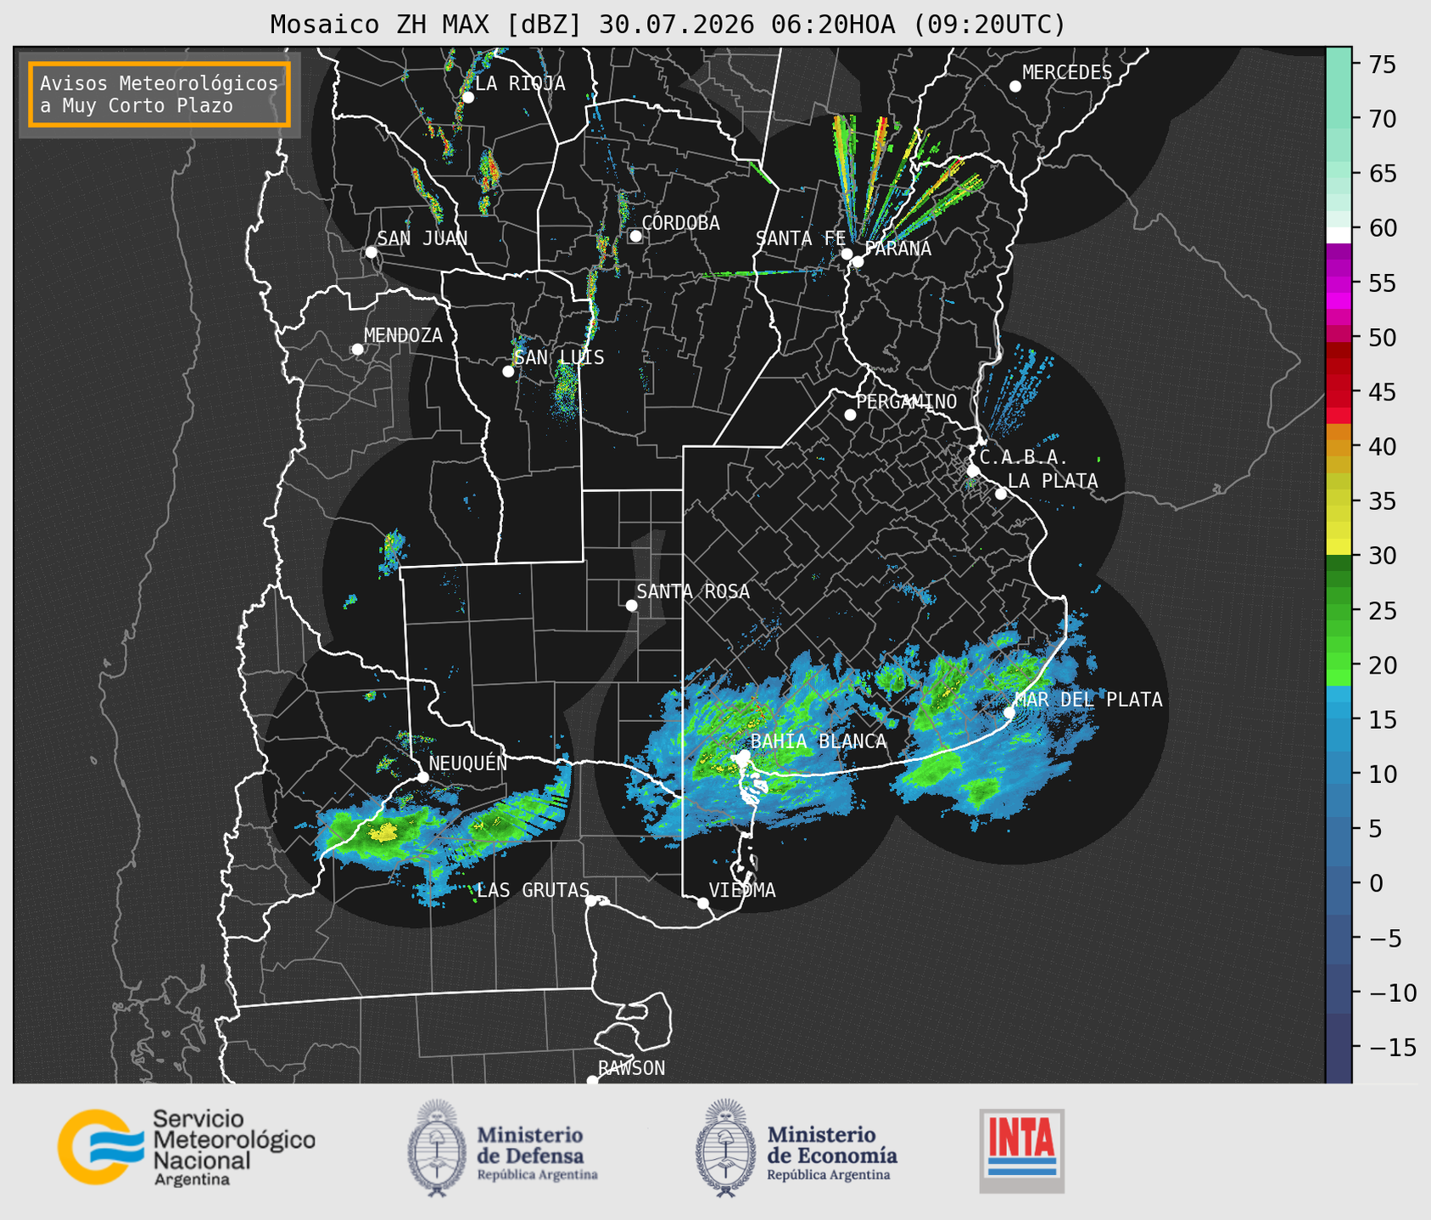Click the INTA logo
Image resolution: width=1431 pixels, height=1220 pixels.
tap(1021, 1150)
